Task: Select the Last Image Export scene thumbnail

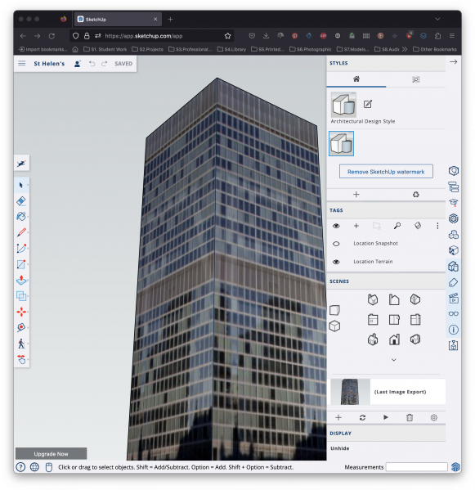Action: [x=350, y=392]
